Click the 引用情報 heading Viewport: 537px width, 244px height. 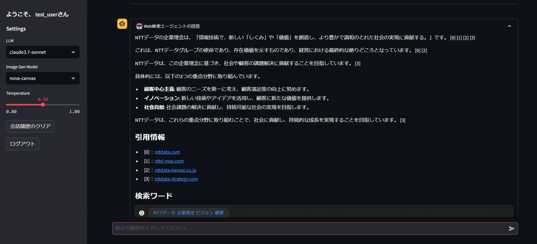(x=150, y=137)
